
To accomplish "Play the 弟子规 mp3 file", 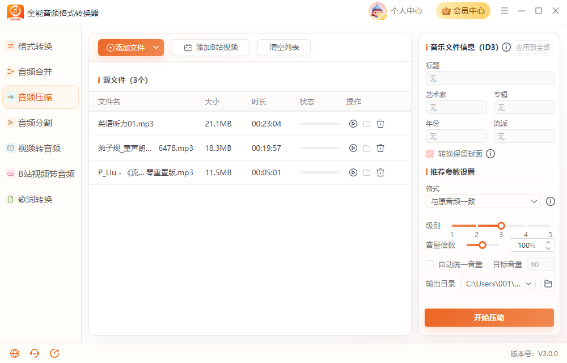I will (x=353, y=148).
